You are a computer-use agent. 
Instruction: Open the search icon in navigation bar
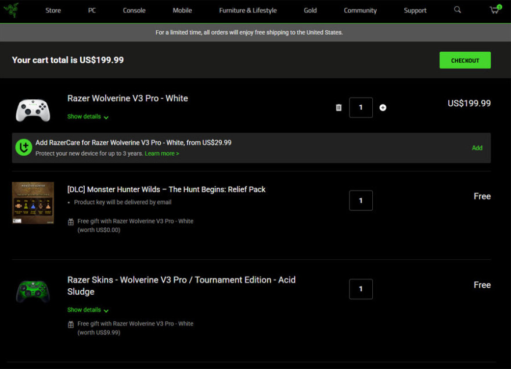pyautogui.click(x=458, y=10)
